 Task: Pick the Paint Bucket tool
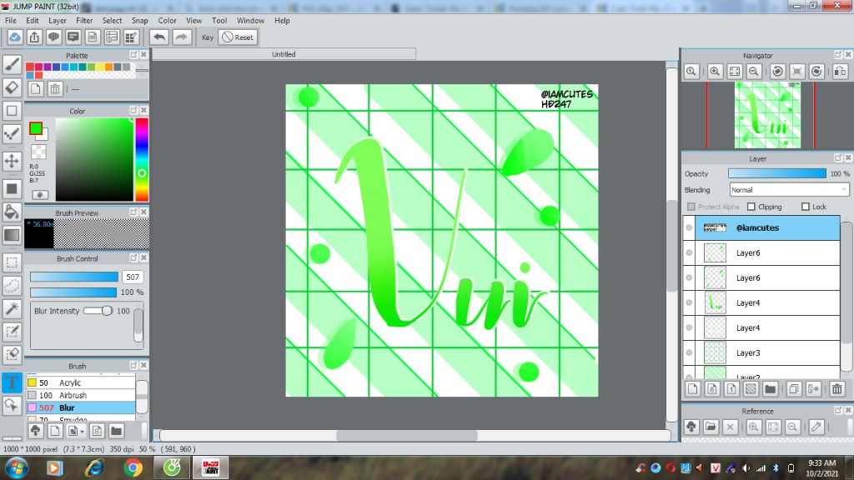pyautogui.click(x=12, y=212)
